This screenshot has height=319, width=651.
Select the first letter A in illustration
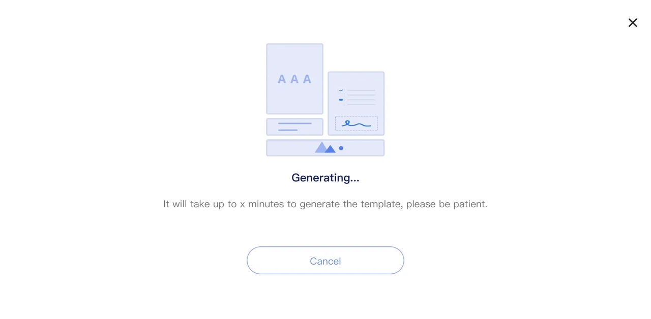click(282, 79)
